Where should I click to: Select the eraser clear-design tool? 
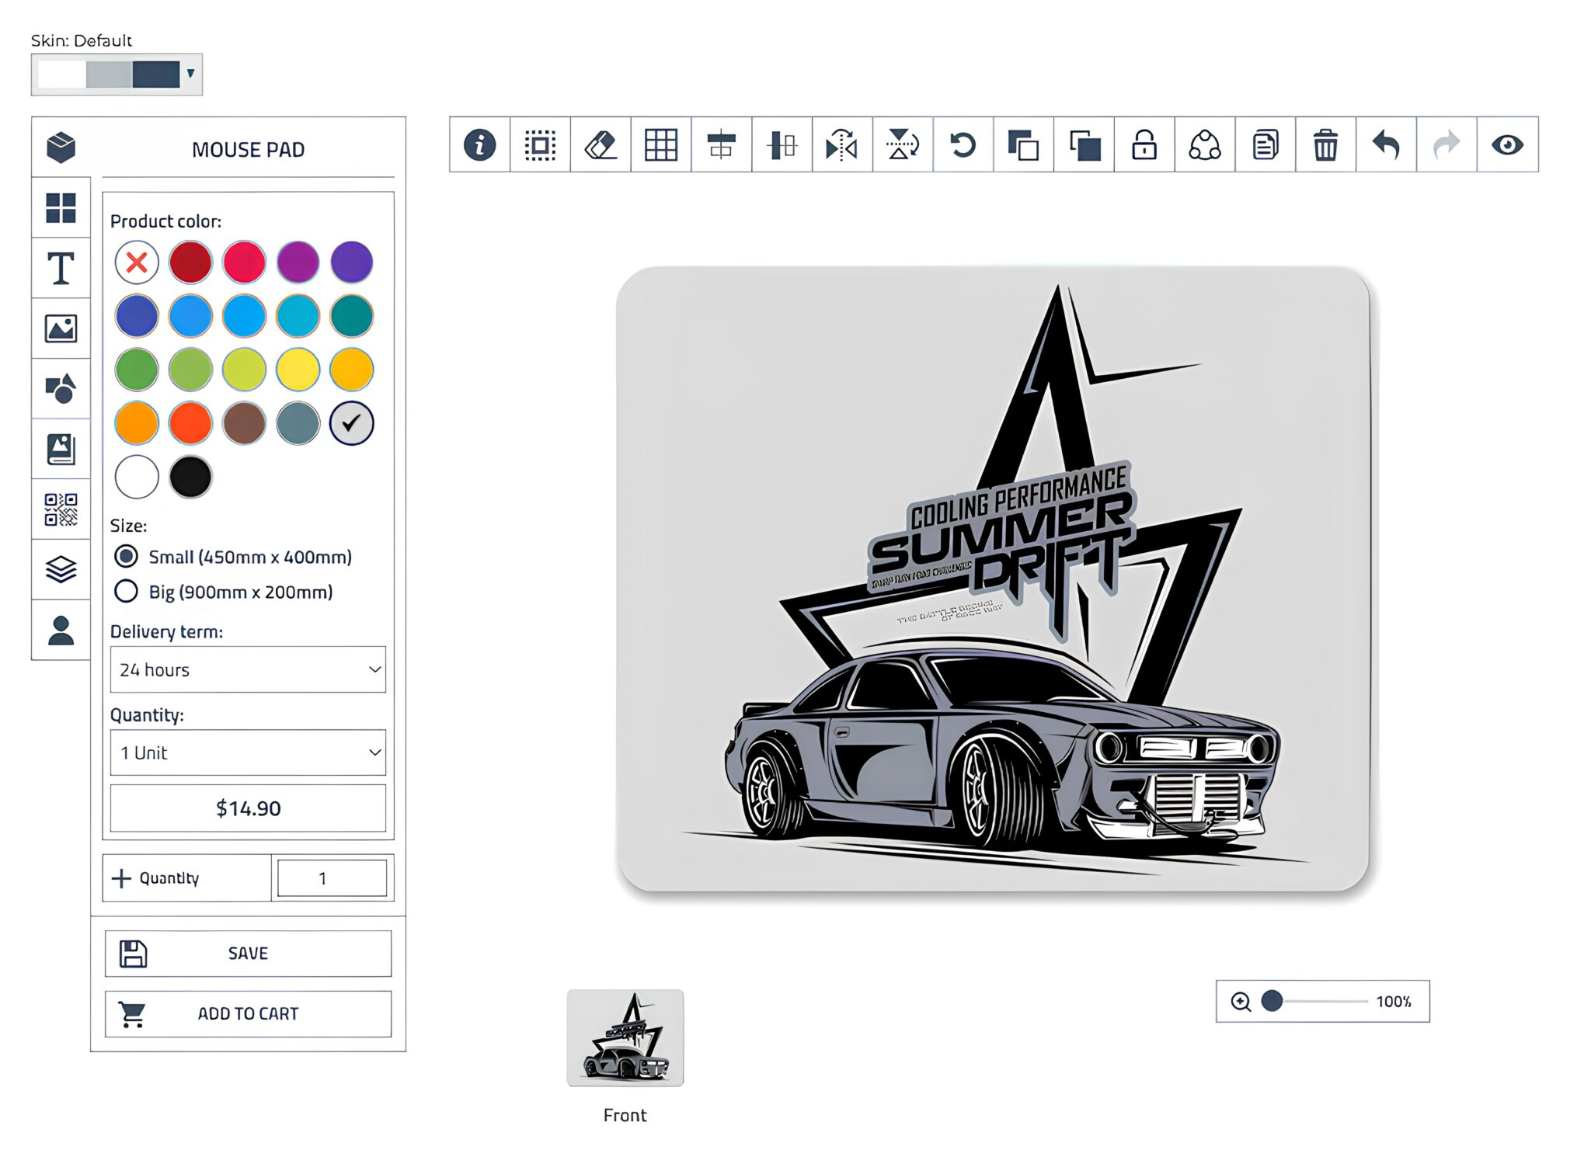point(600,145)
